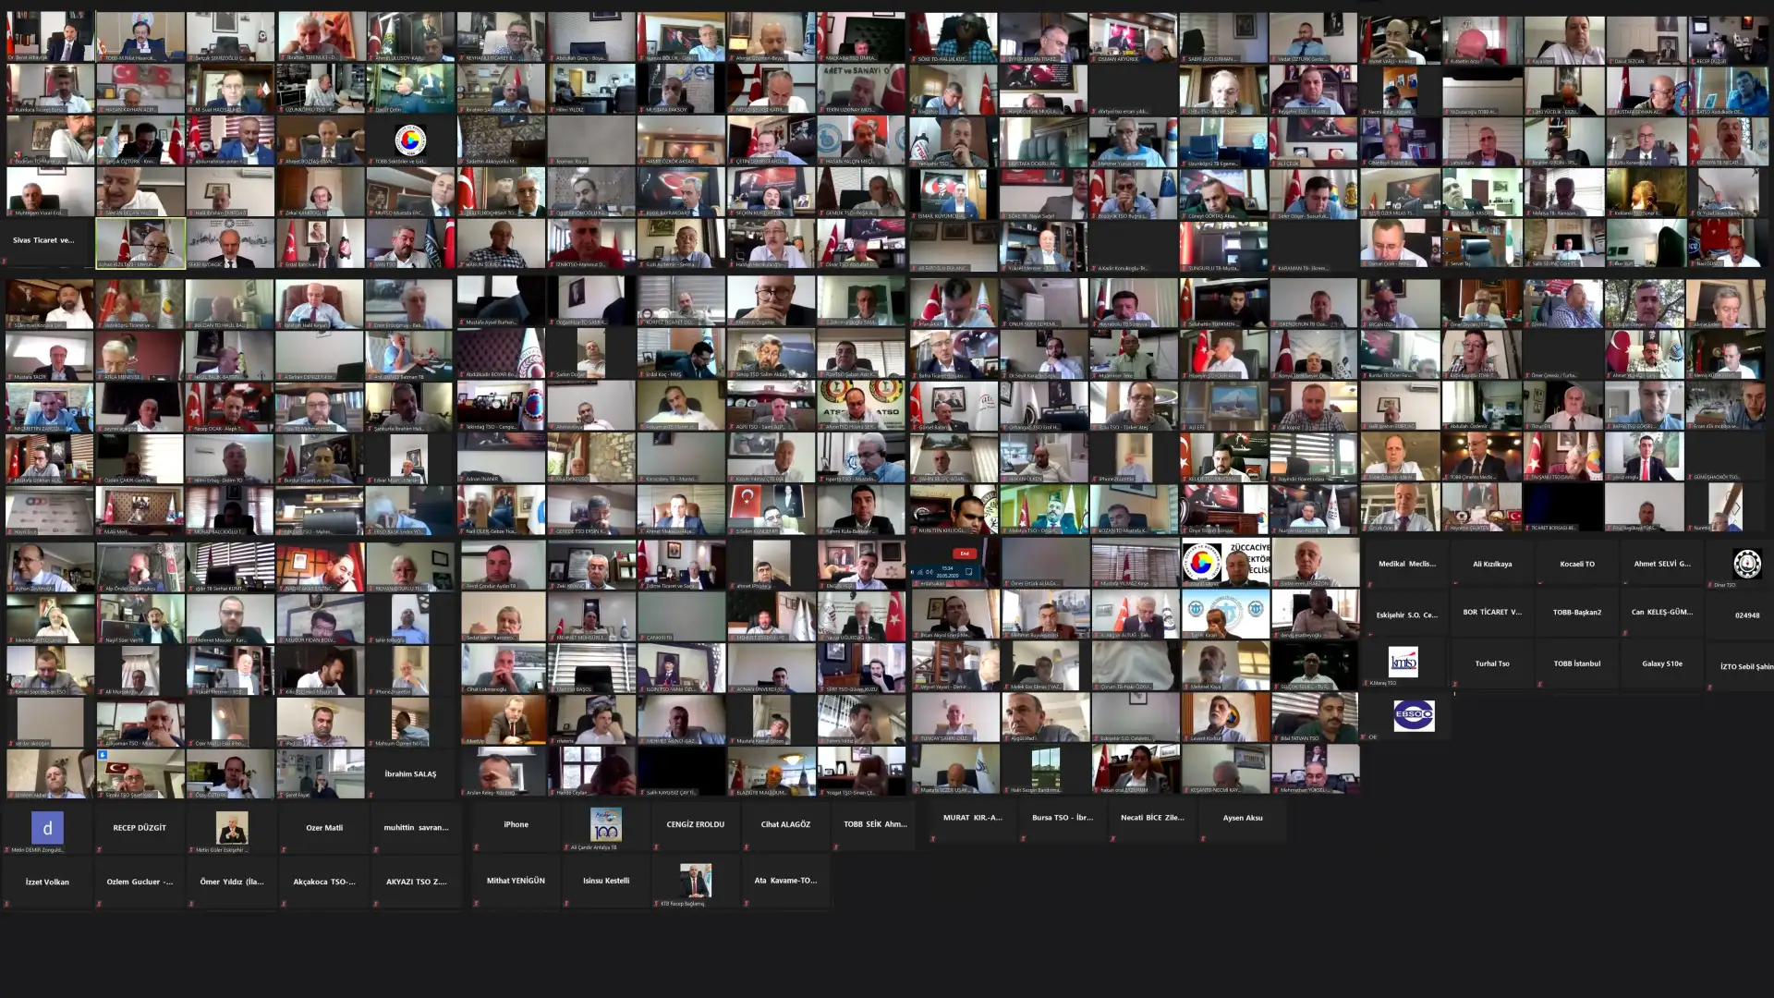Open the Antalya TB "100" logo tile
The image size is (1774, 998).
[x=605, y=823]
